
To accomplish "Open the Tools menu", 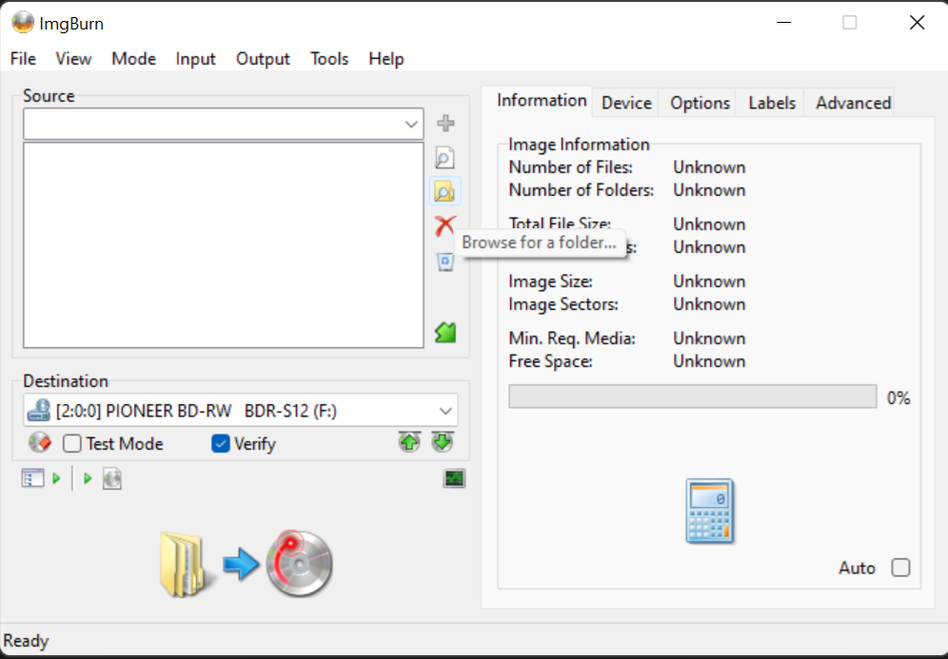I will [329, 59].
